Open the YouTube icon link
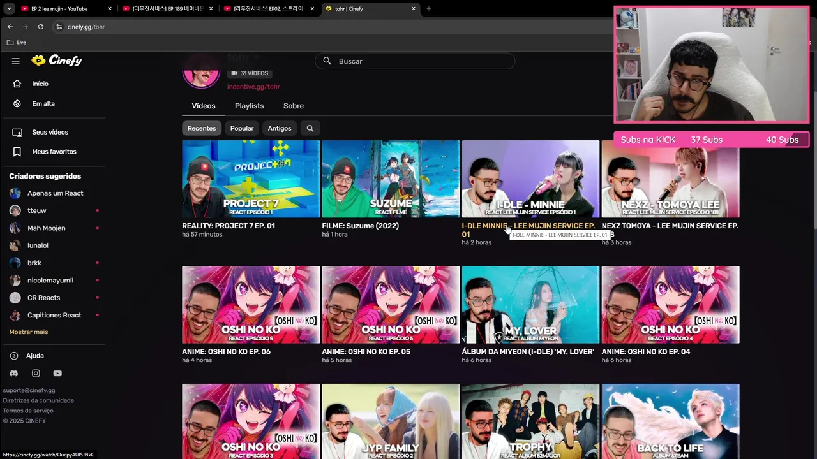 (x=57, y=374)
